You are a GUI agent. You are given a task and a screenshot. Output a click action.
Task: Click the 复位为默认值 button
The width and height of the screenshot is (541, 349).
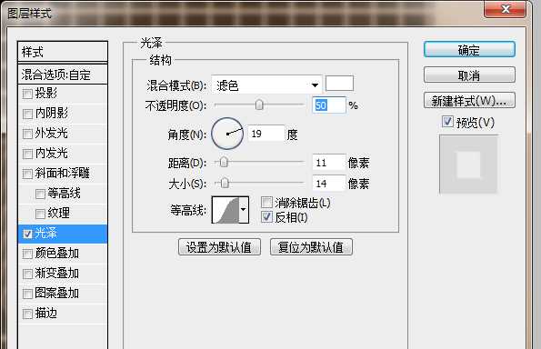point(311,247)
